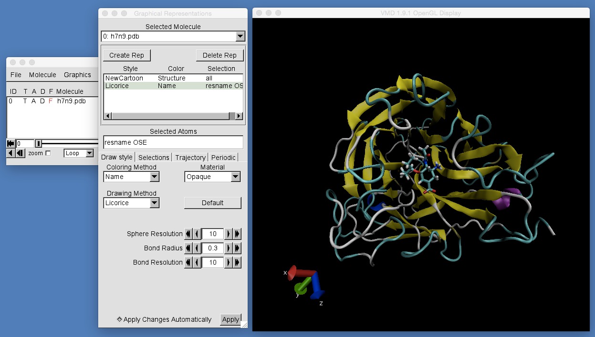This screenshot has width=595, height=337.
Task: Select the NewCartoon representation row
Action: coord(173,78)
